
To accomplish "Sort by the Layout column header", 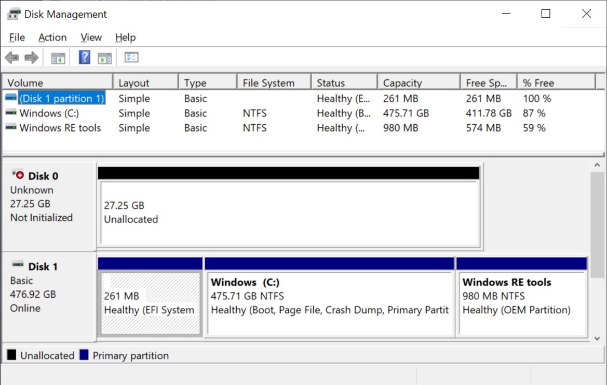I will pyautogui.click(x=146, y=83).
